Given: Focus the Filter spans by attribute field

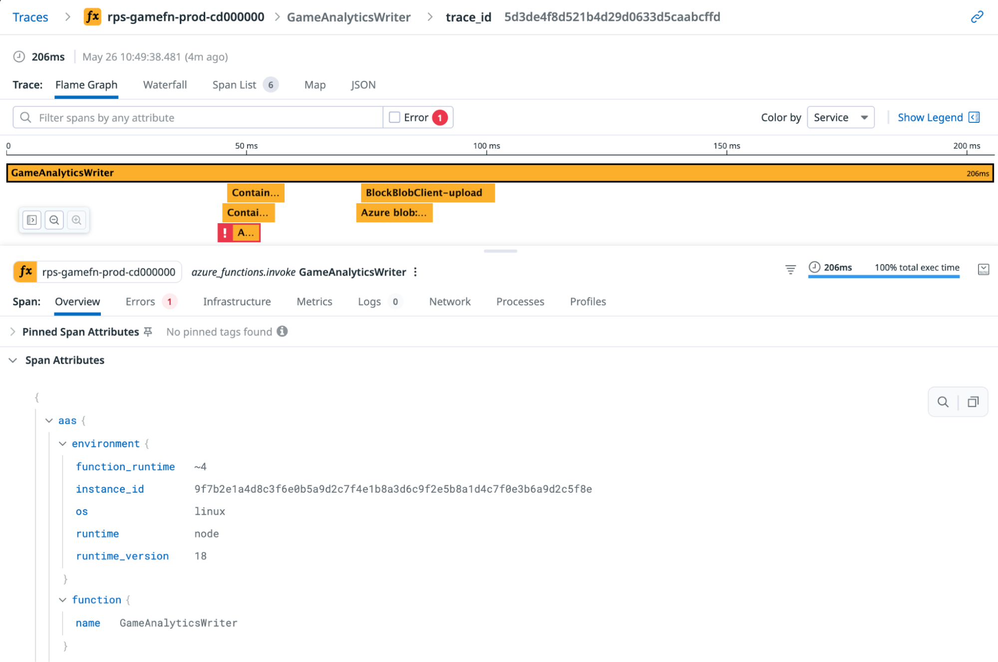Looking at the screenshot, I should tap(198, 117).
